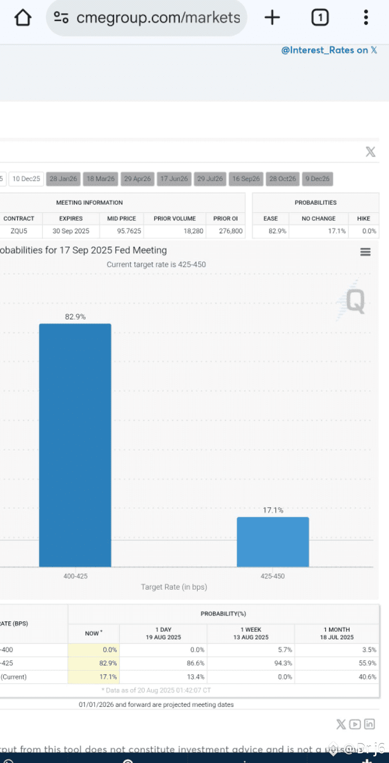Click the NO CHANGE column header

click(319, 219)
